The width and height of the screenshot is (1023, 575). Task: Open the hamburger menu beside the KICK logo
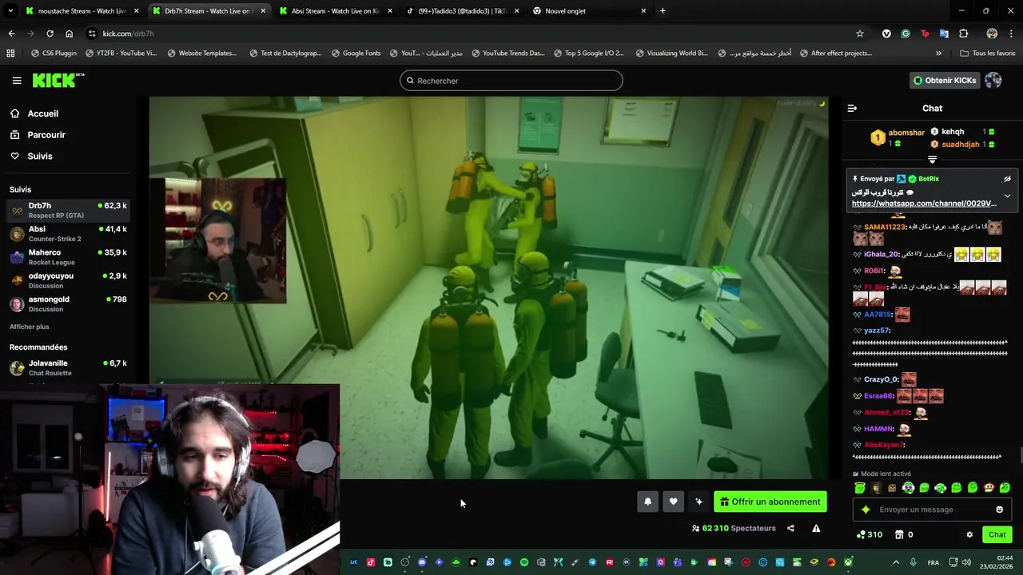pyautogui.click(x=17, y=81)
